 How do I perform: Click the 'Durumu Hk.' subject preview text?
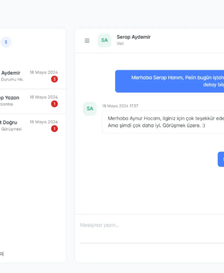tap(12, 79)
